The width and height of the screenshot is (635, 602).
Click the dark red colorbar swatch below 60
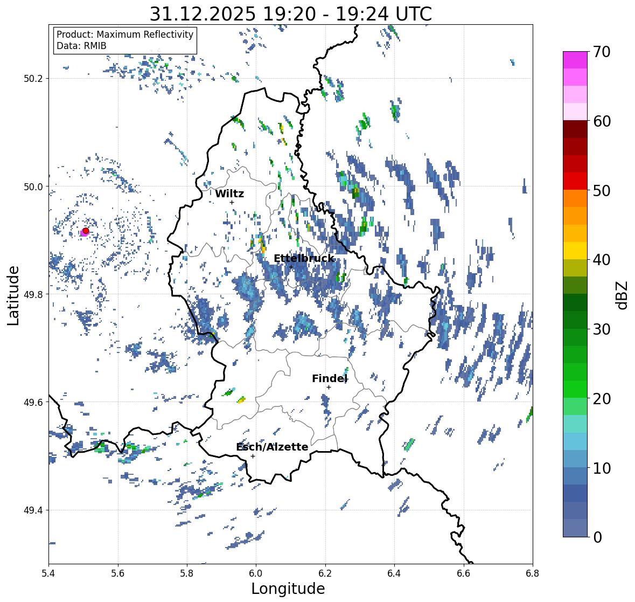click(575, 129)
